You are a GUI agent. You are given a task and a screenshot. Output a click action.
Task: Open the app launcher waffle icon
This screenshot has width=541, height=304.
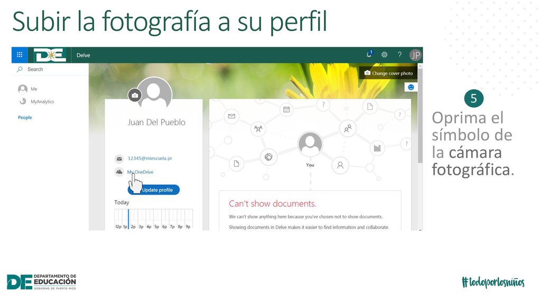click(x=20, y=55)
